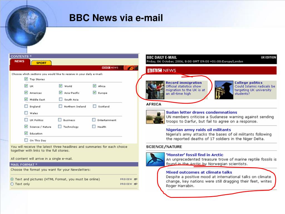This screenshot has width=285, height=214.
Task: Click the BBC DAILY E-MAIL header title
Action: coord(162,57)
